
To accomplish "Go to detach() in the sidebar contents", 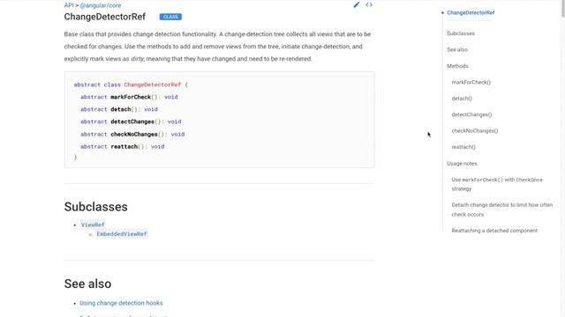I will [x=462, y=99].
